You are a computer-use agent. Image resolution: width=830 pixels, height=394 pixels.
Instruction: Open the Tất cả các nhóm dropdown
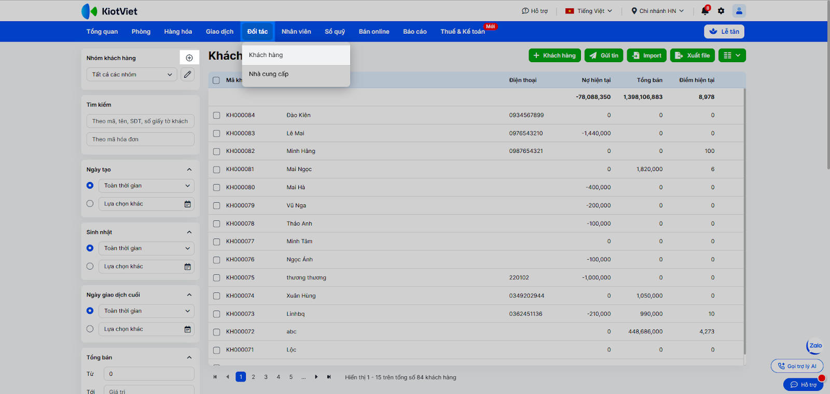(132, 75)
